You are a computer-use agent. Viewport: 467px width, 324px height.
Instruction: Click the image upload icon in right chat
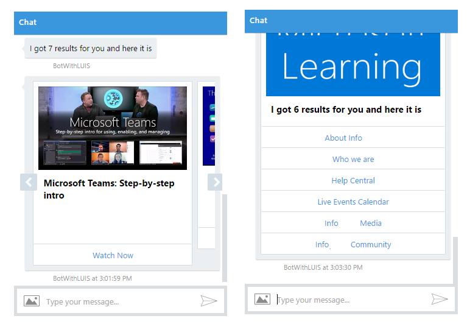(262, 299)
